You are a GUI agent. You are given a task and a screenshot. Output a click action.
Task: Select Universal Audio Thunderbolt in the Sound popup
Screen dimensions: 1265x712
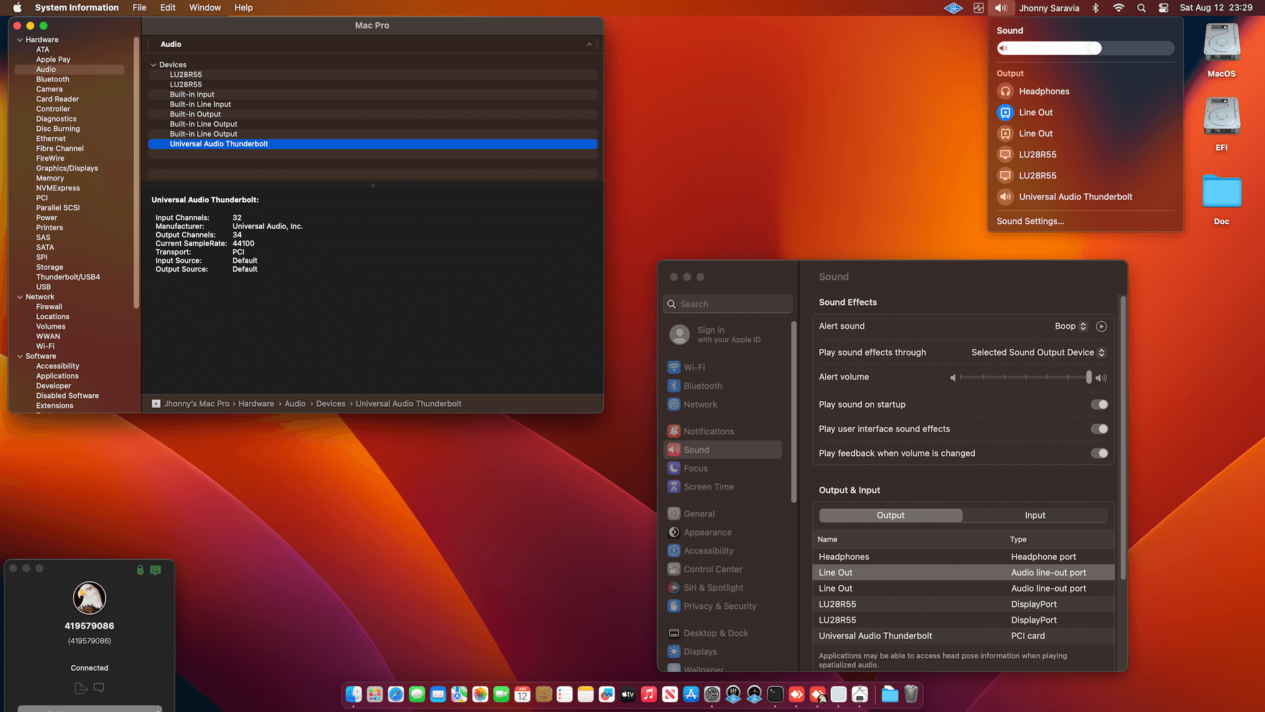tap(1075, 196)
